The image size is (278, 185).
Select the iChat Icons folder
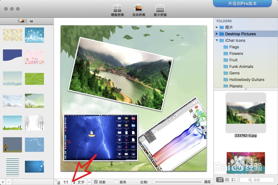(x=246, y=40)
